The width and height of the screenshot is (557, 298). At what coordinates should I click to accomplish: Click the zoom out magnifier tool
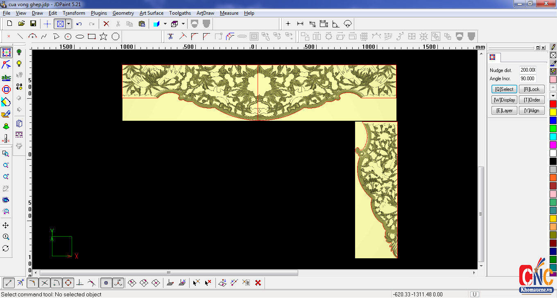[x=6, y=165]
